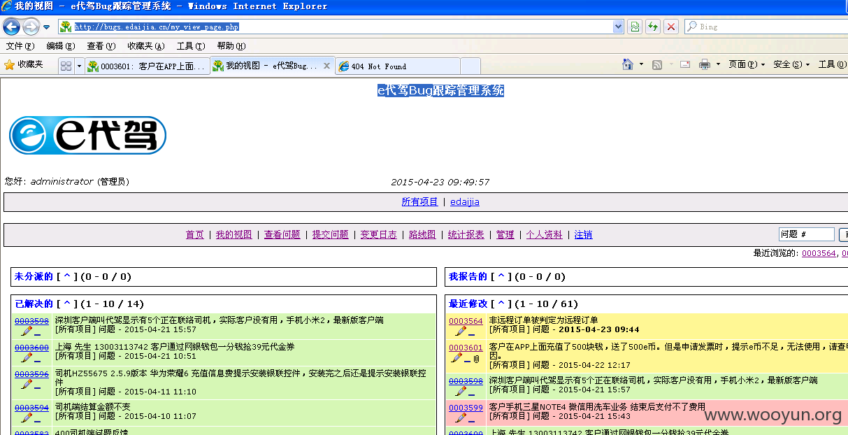Screen dimensions: 848x435
Task: Open the 最近修改 heading link
Action: (468, 304)
